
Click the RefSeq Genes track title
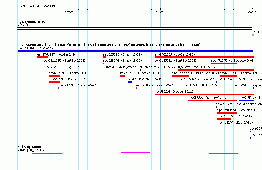point(30,147)
